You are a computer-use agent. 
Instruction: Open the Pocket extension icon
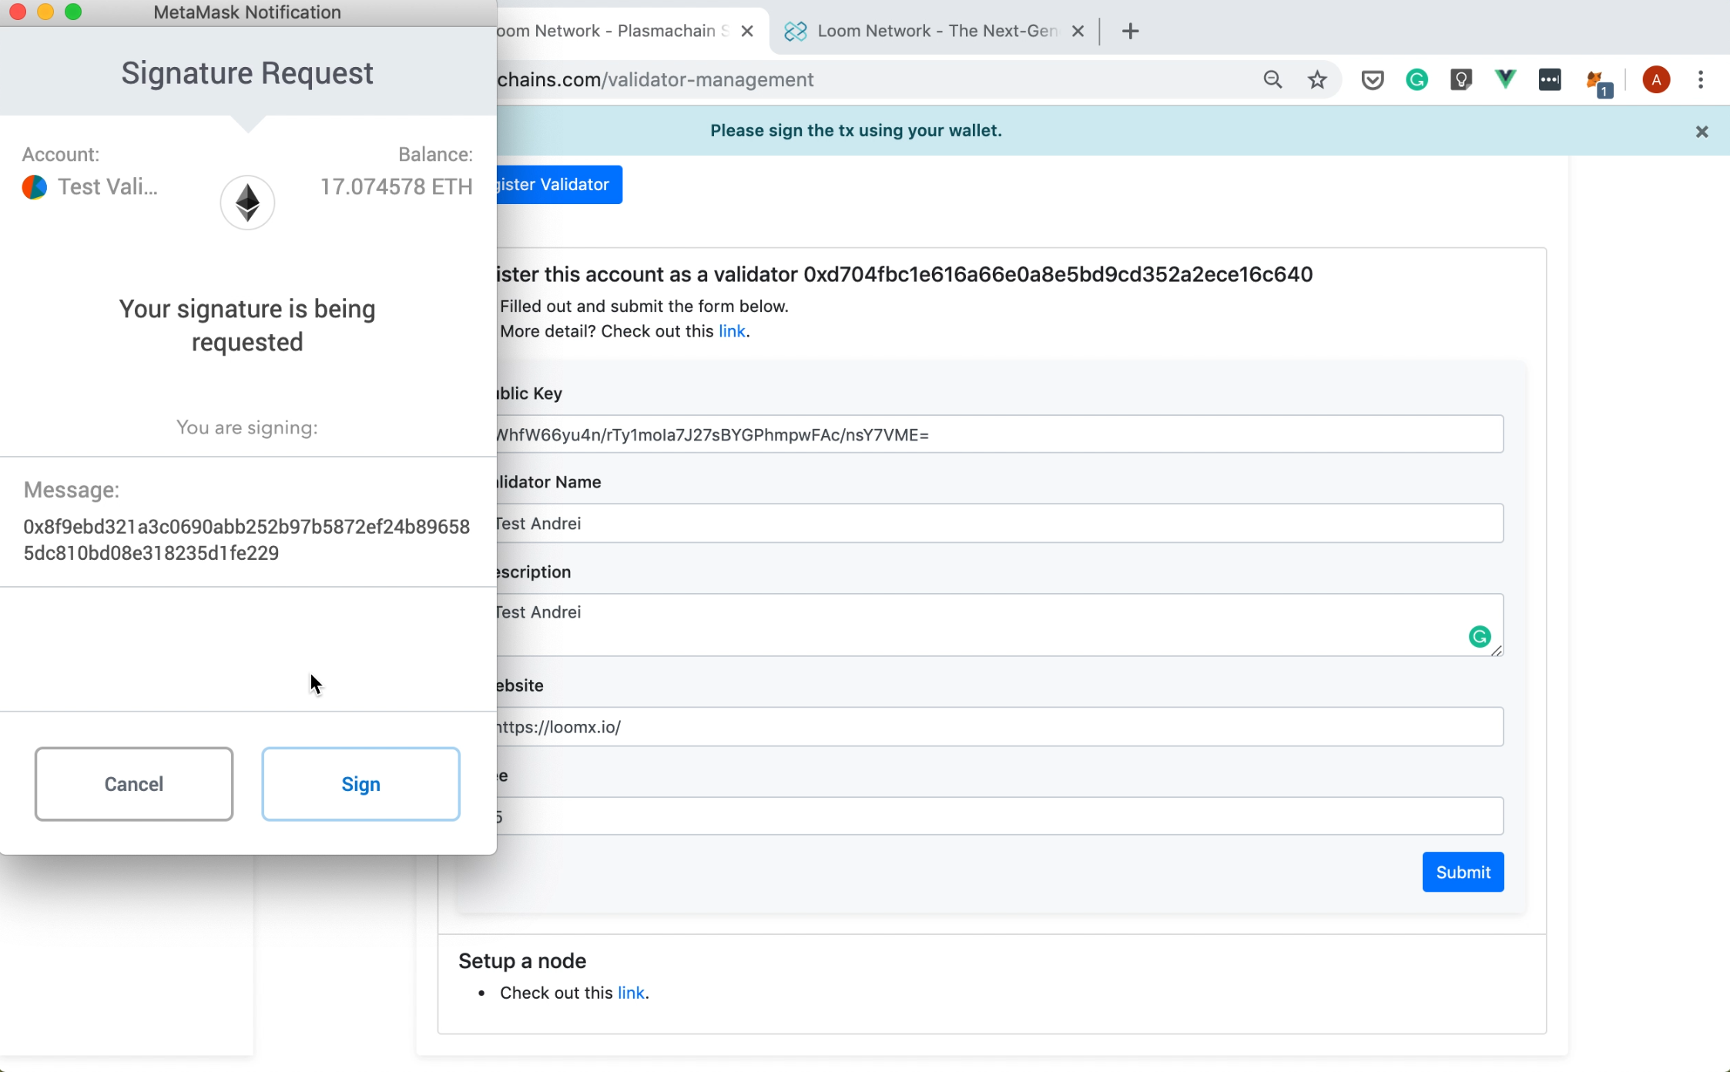click(1372, 79)
